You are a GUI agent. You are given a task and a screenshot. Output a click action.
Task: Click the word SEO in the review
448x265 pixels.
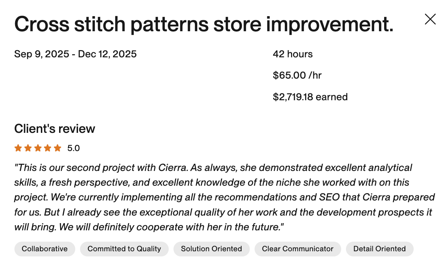tap(327, 197)
